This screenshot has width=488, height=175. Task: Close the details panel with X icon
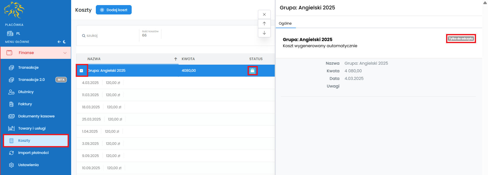click(x=264, y=14)
